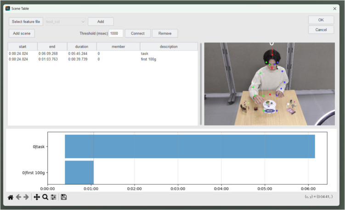Sort table by start column header
The width and height of the screenshot is (345, 210).
[23, 47]
